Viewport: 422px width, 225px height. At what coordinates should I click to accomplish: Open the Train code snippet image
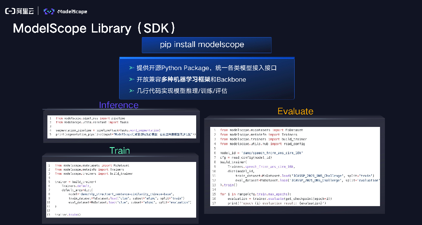pos(121,190)
